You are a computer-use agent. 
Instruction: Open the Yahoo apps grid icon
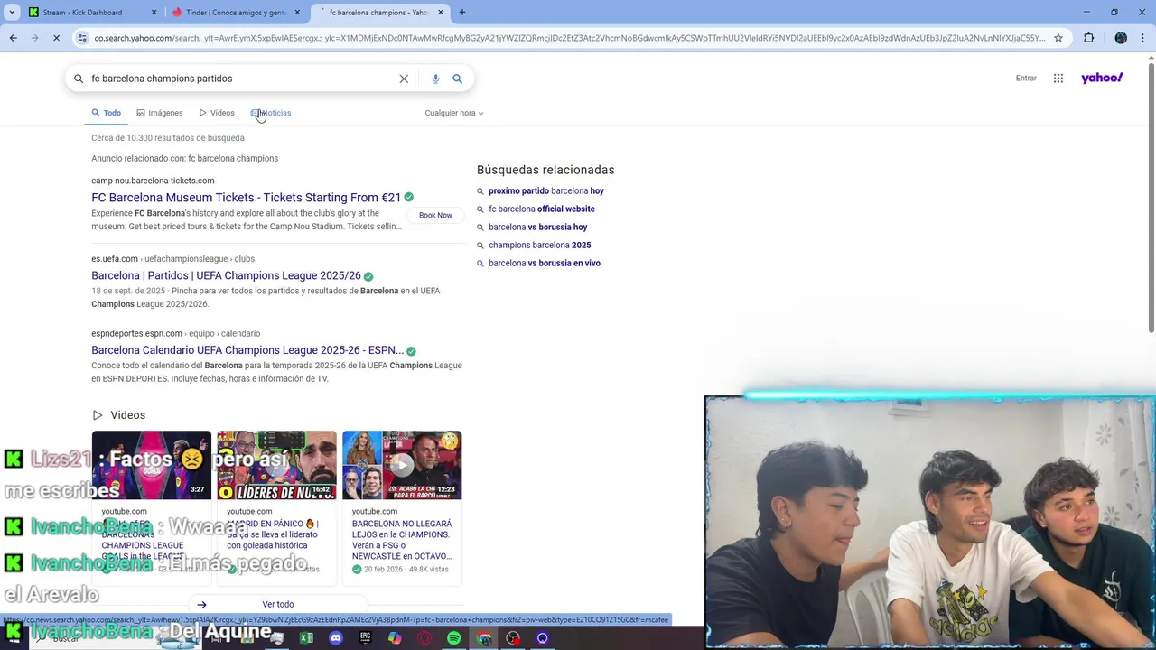(1058, 79)
